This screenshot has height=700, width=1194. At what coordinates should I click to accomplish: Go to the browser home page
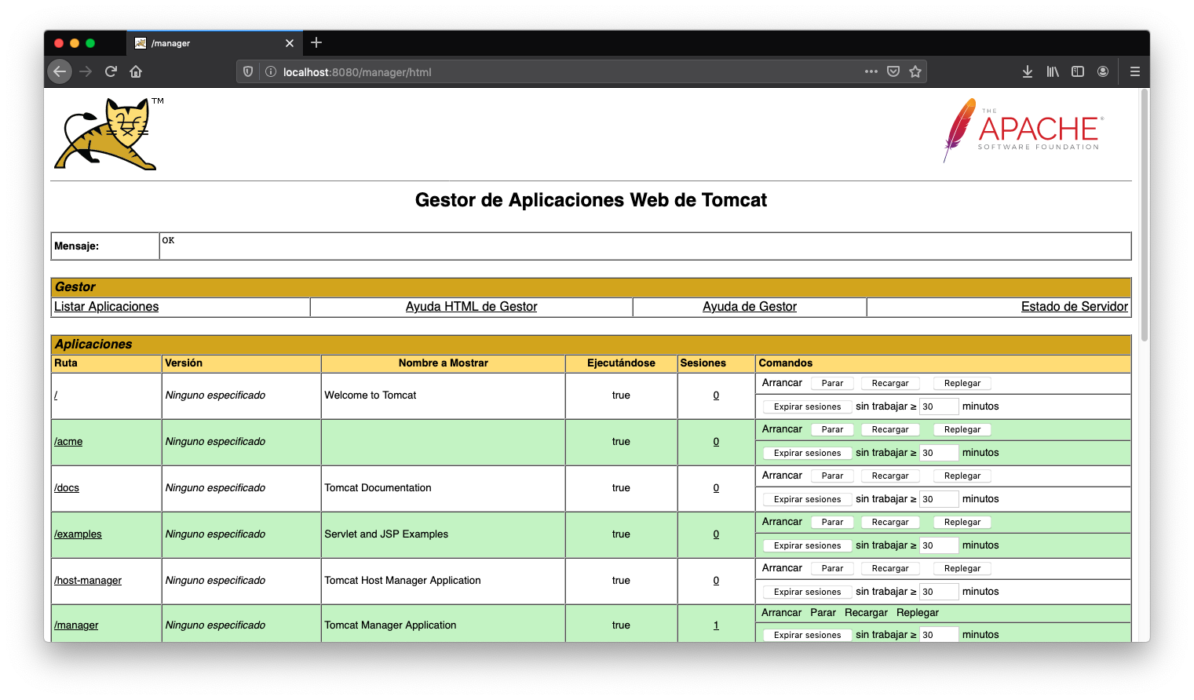coord(136,71)
